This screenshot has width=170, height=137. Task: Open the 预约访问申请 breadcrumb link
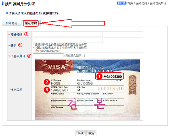158,3
